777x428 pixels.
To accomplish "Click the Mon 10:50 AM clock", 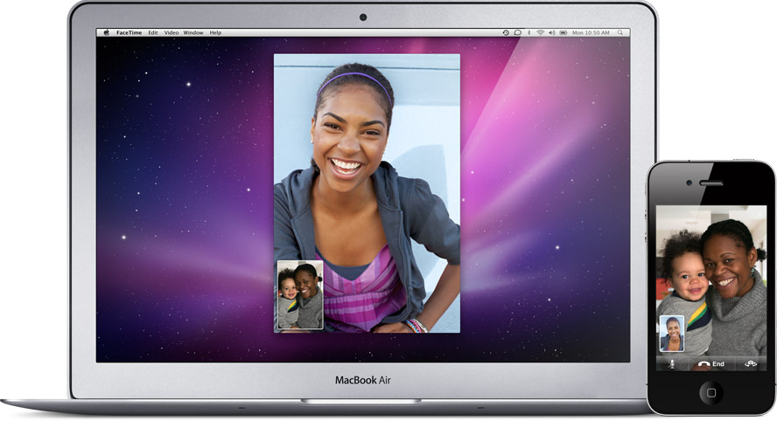I will (x=591, y=32).
